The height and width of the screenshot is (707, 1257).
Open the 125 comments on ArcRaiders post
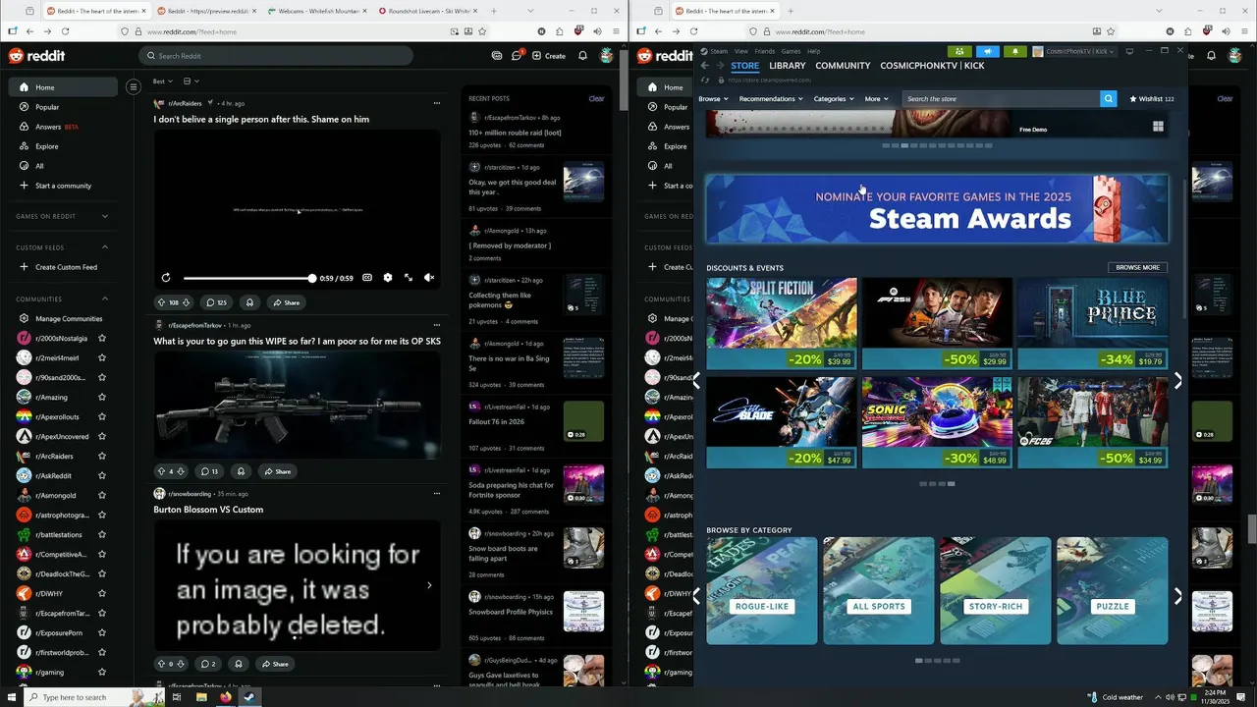pyautogui.click(x=215, y=302)
